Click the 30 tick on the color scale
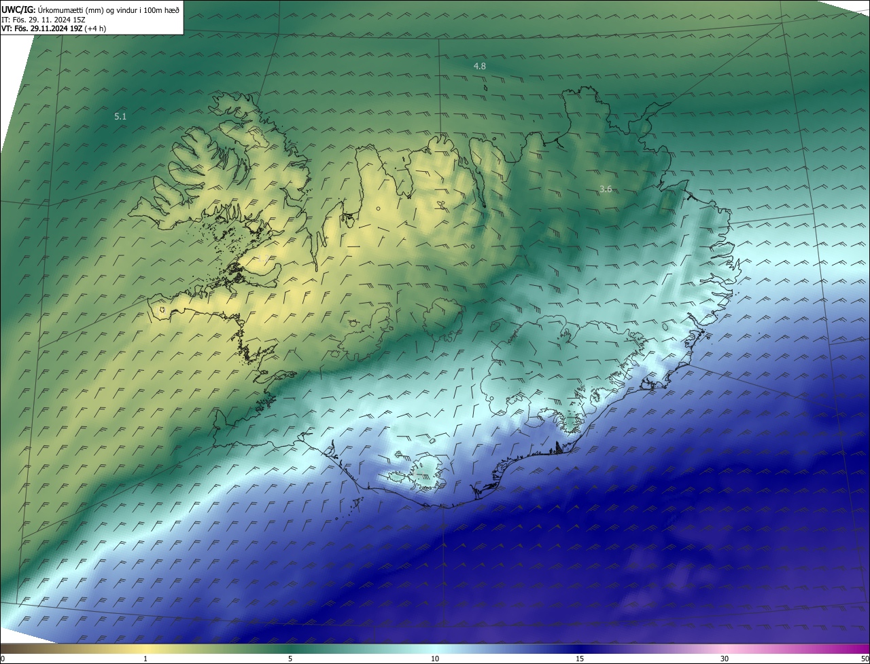 pyautogui.click(x=725, y=659)
